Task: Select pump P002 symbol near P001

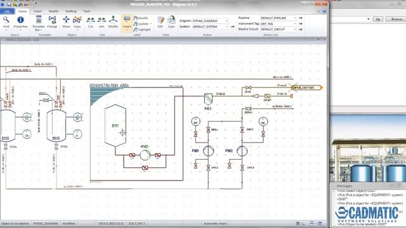Action: (x=242, y=151)
